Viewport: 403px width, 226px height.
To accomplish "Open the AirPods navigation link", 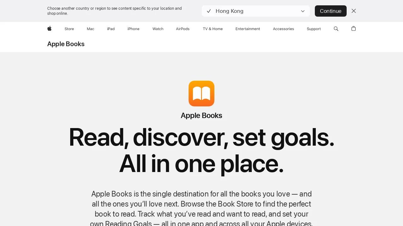I will click(183, 29).
